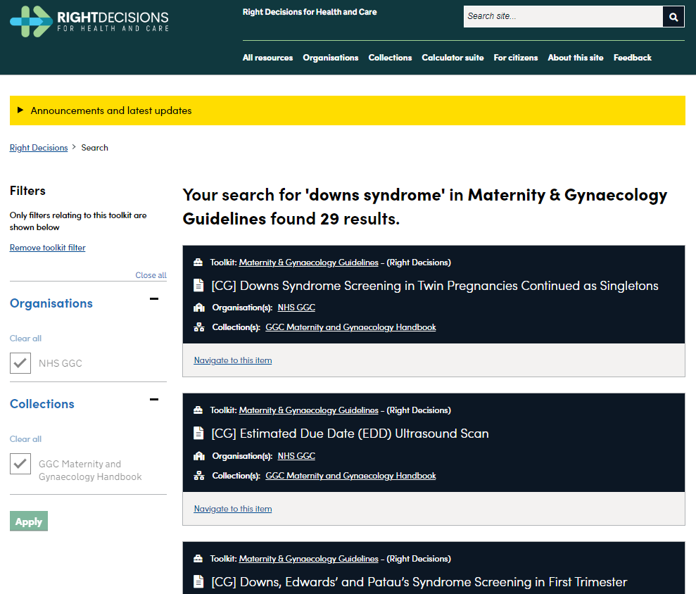
Task: Open the All resources menu item
Action: coord(267,58)
